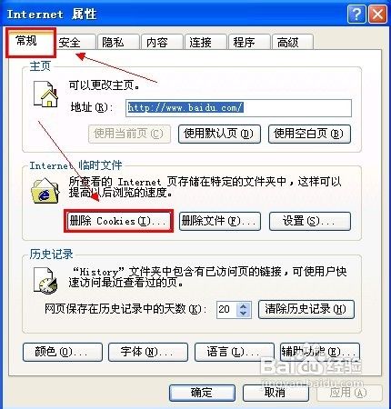Screen dimensions: 391x409
Task: Click the 删除 Cookies button
Action: click(118, 221)
